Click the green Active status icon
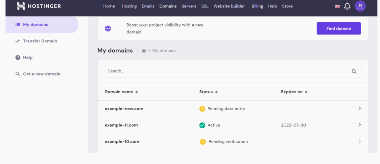 coord(202,125)
